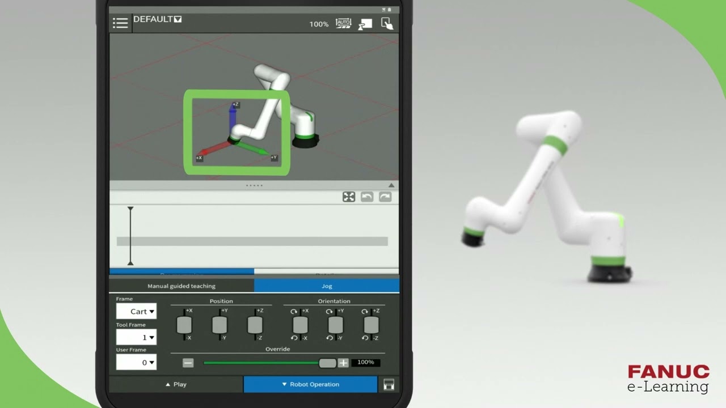Click the Override slider handle

(327, 363)
